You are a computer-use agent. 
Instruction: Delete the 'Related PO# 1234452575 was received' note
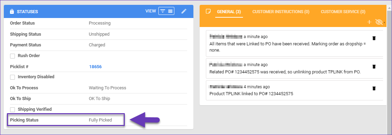click(x=374, y=66)
